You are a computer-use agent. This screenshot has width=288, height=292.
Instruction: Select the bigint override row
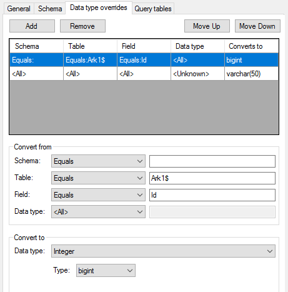(144, 60)
